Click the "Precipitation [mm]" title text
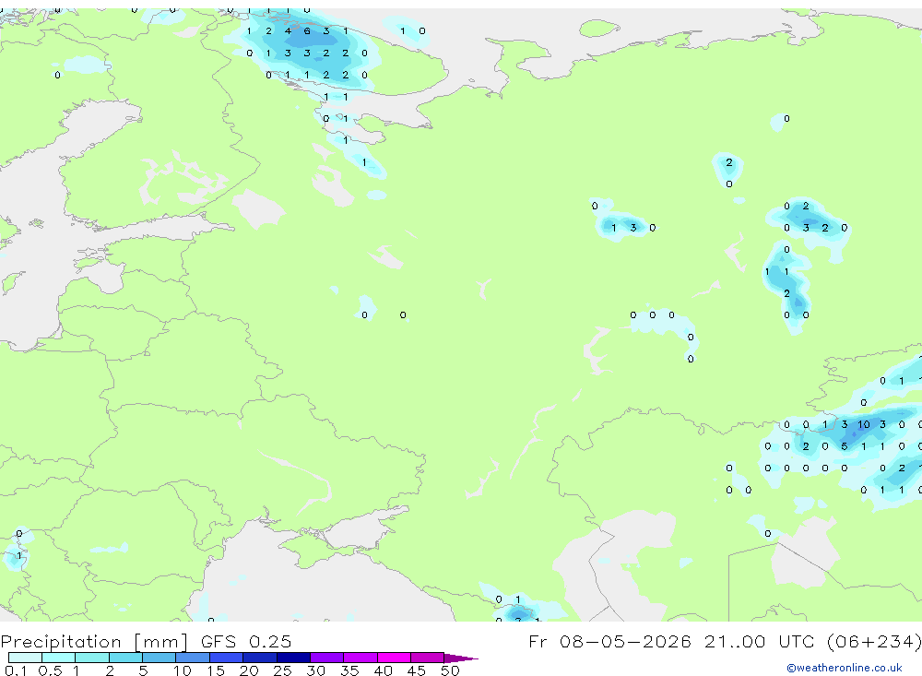The image size is (922, 676). (x=94, y=642)
